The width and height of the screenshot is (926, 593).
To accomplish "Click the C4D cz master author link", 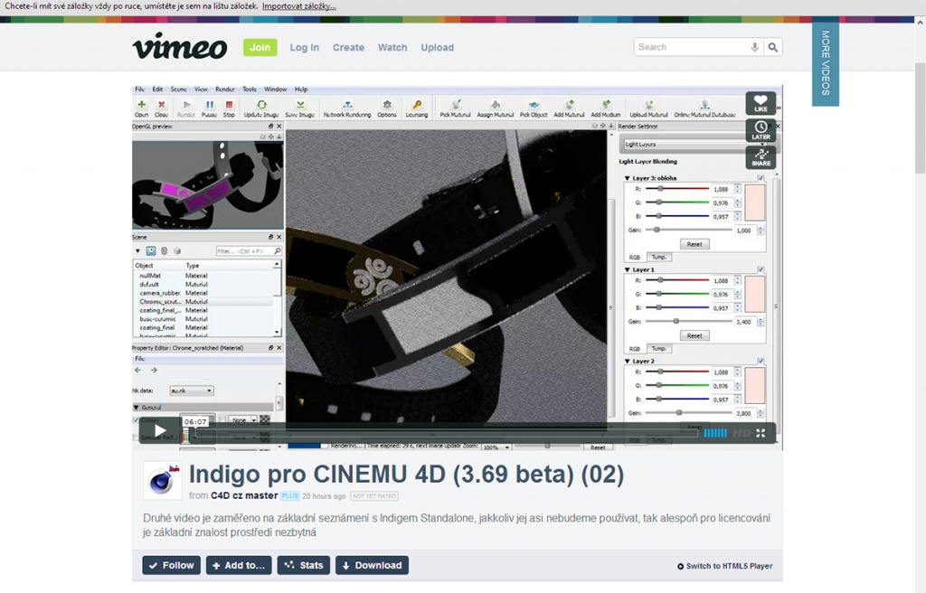I will tap(244, 495).
